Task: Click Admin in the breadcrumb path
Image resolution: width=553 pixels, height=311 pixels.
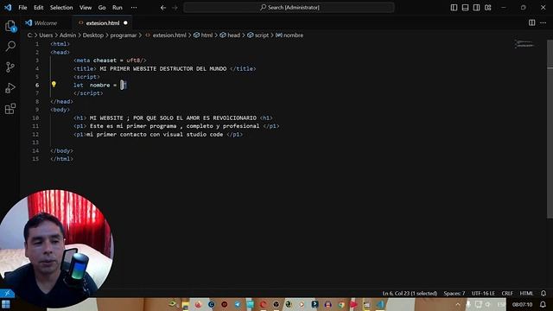Action: click(67, 35)
